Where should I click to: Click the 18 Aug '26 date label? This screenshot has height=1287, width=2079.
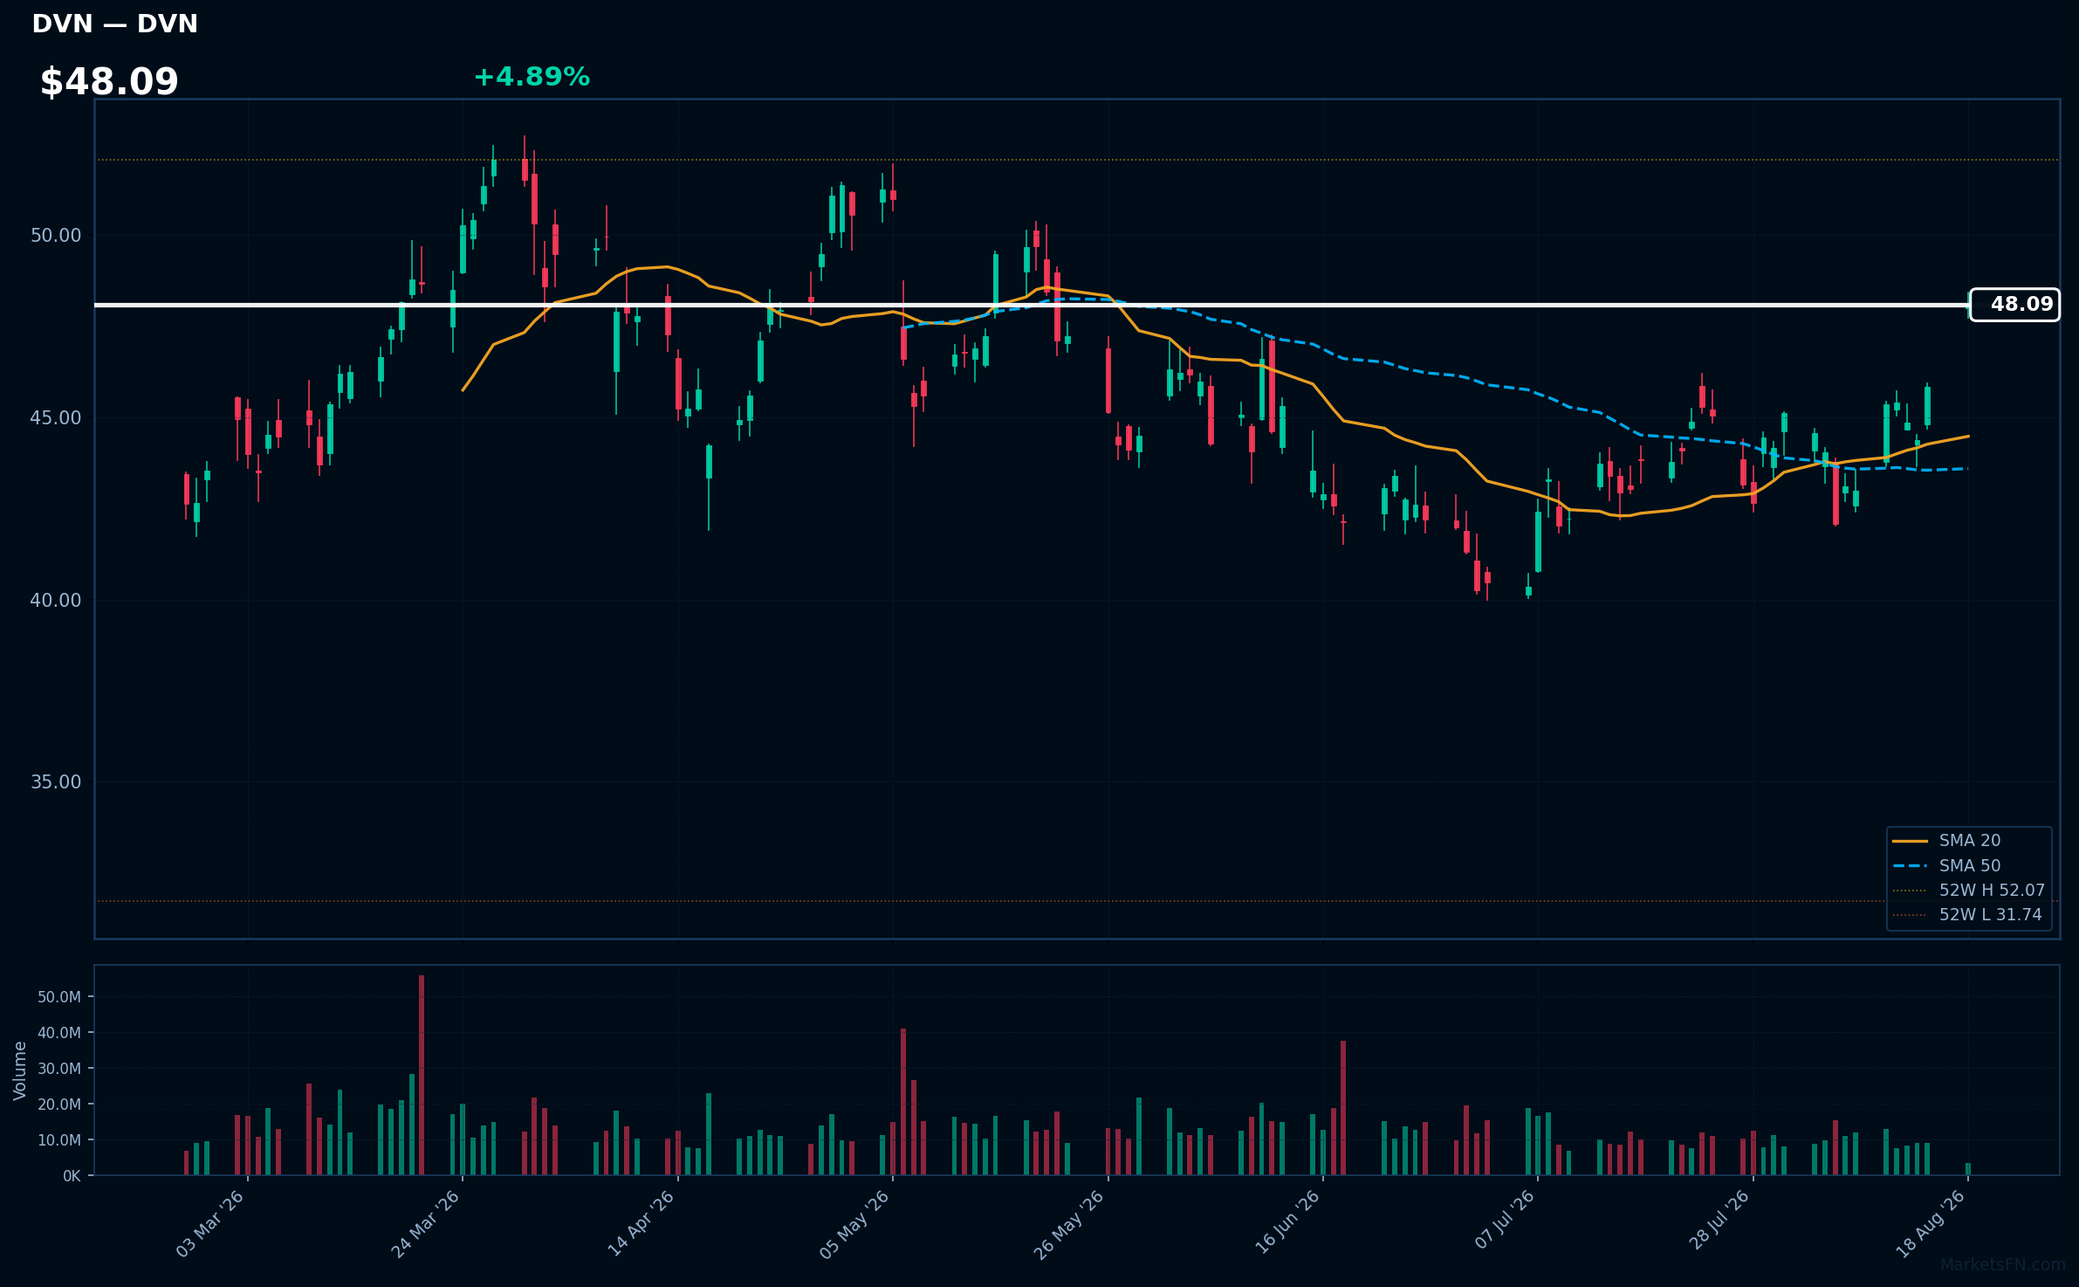pyautogui.click(x=1931, y=1223)
